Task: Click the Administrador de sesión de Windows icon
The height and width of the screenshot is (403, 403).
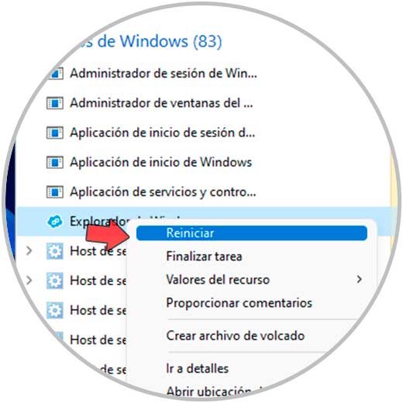Action: (x=57, y=74)
